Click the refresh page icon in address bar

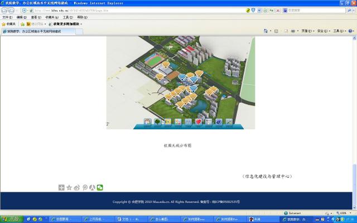(x=272, y=11)
